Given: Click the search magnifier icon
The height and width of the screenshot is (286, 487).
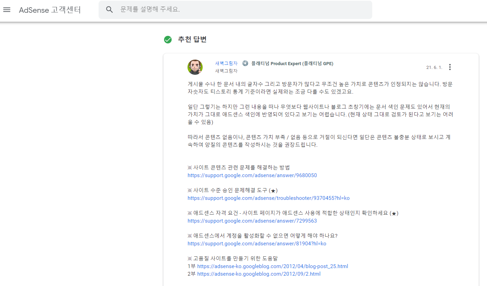Looking at the screenshot, I should (x=110, y=10).
